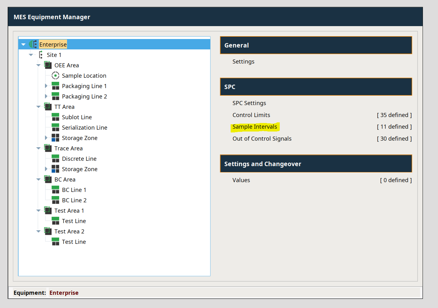Open Out of Control Signals

click(262, 139)
